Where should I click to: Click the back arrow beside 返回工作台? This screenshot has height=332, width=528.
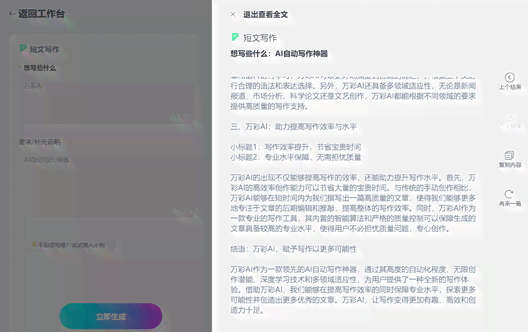click(13, 14)
